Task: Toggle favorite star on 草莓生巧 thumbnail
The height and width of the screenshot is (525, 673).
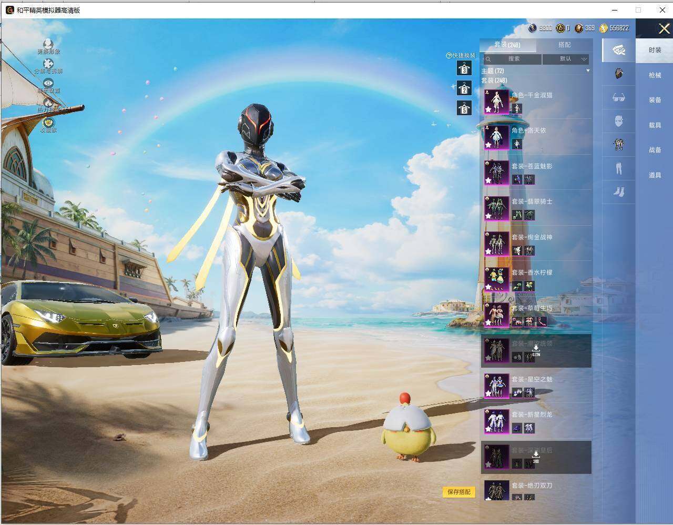Action: (x=488, y=322)
